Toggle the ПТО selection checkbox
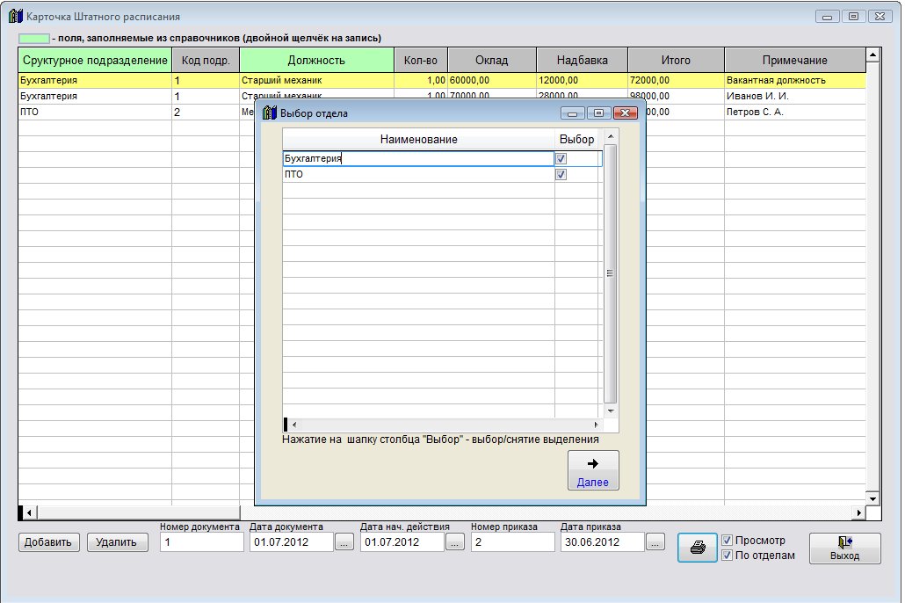The image size is (905, 603). pos(561,174)
